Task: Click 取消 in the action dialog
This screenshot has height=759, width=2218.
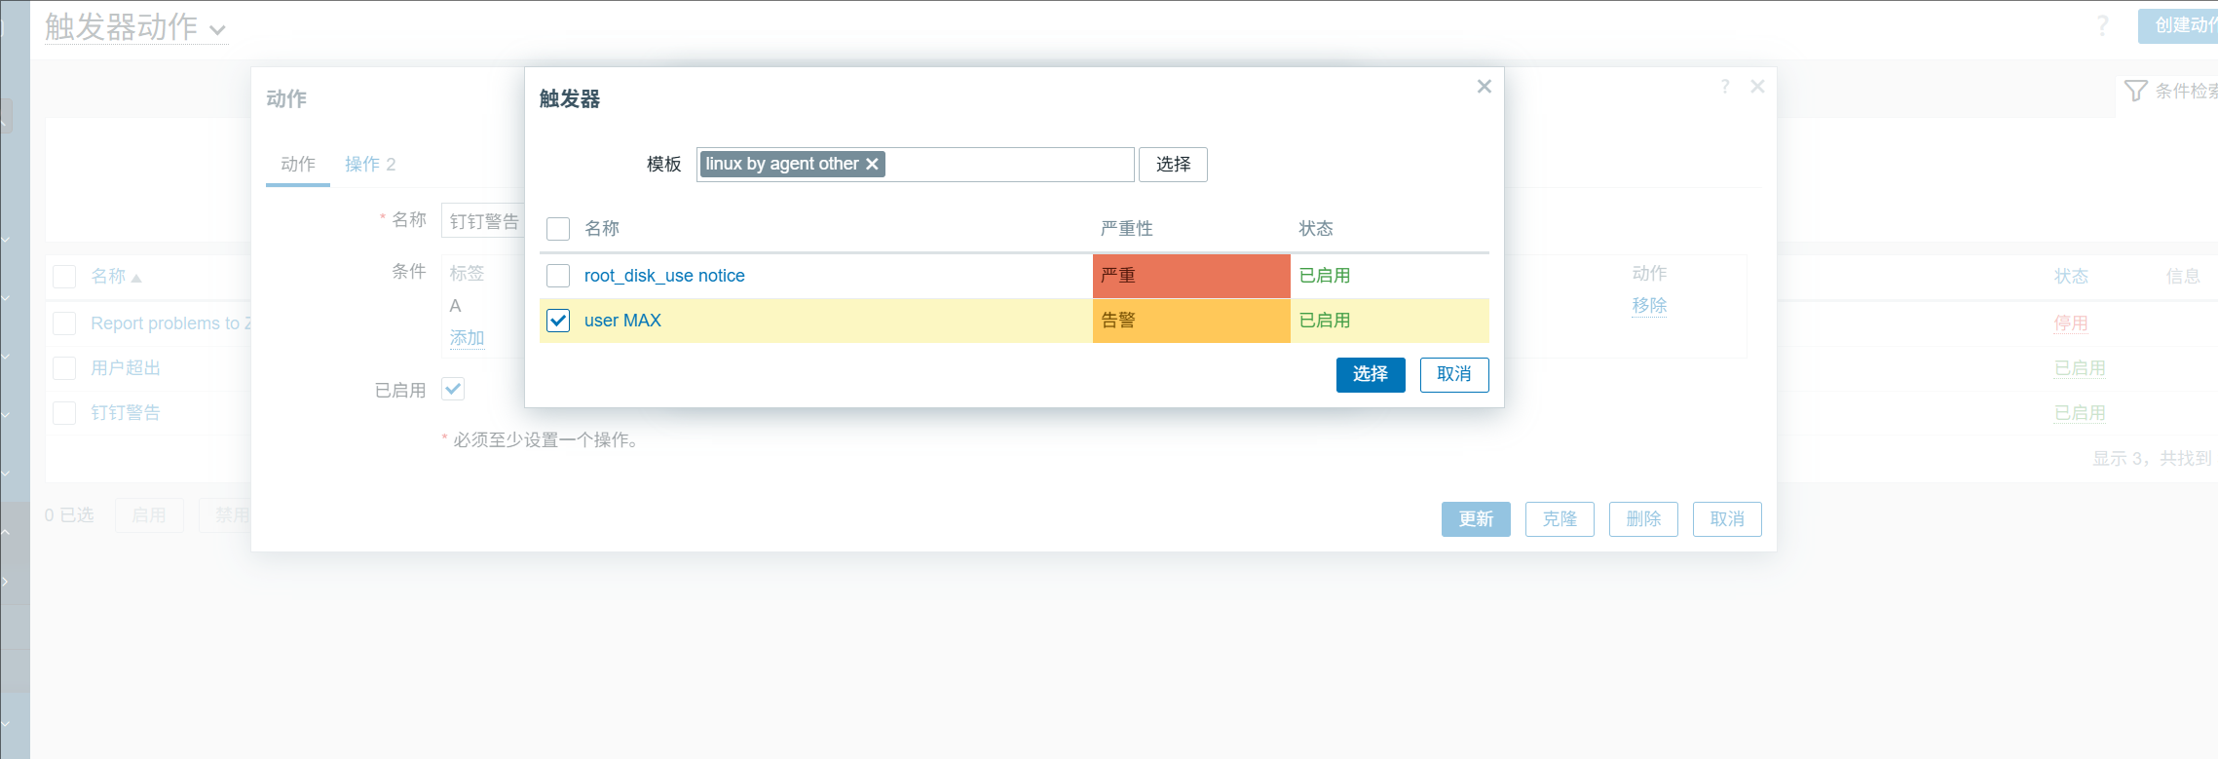Action: click(x=1727, y=519)
